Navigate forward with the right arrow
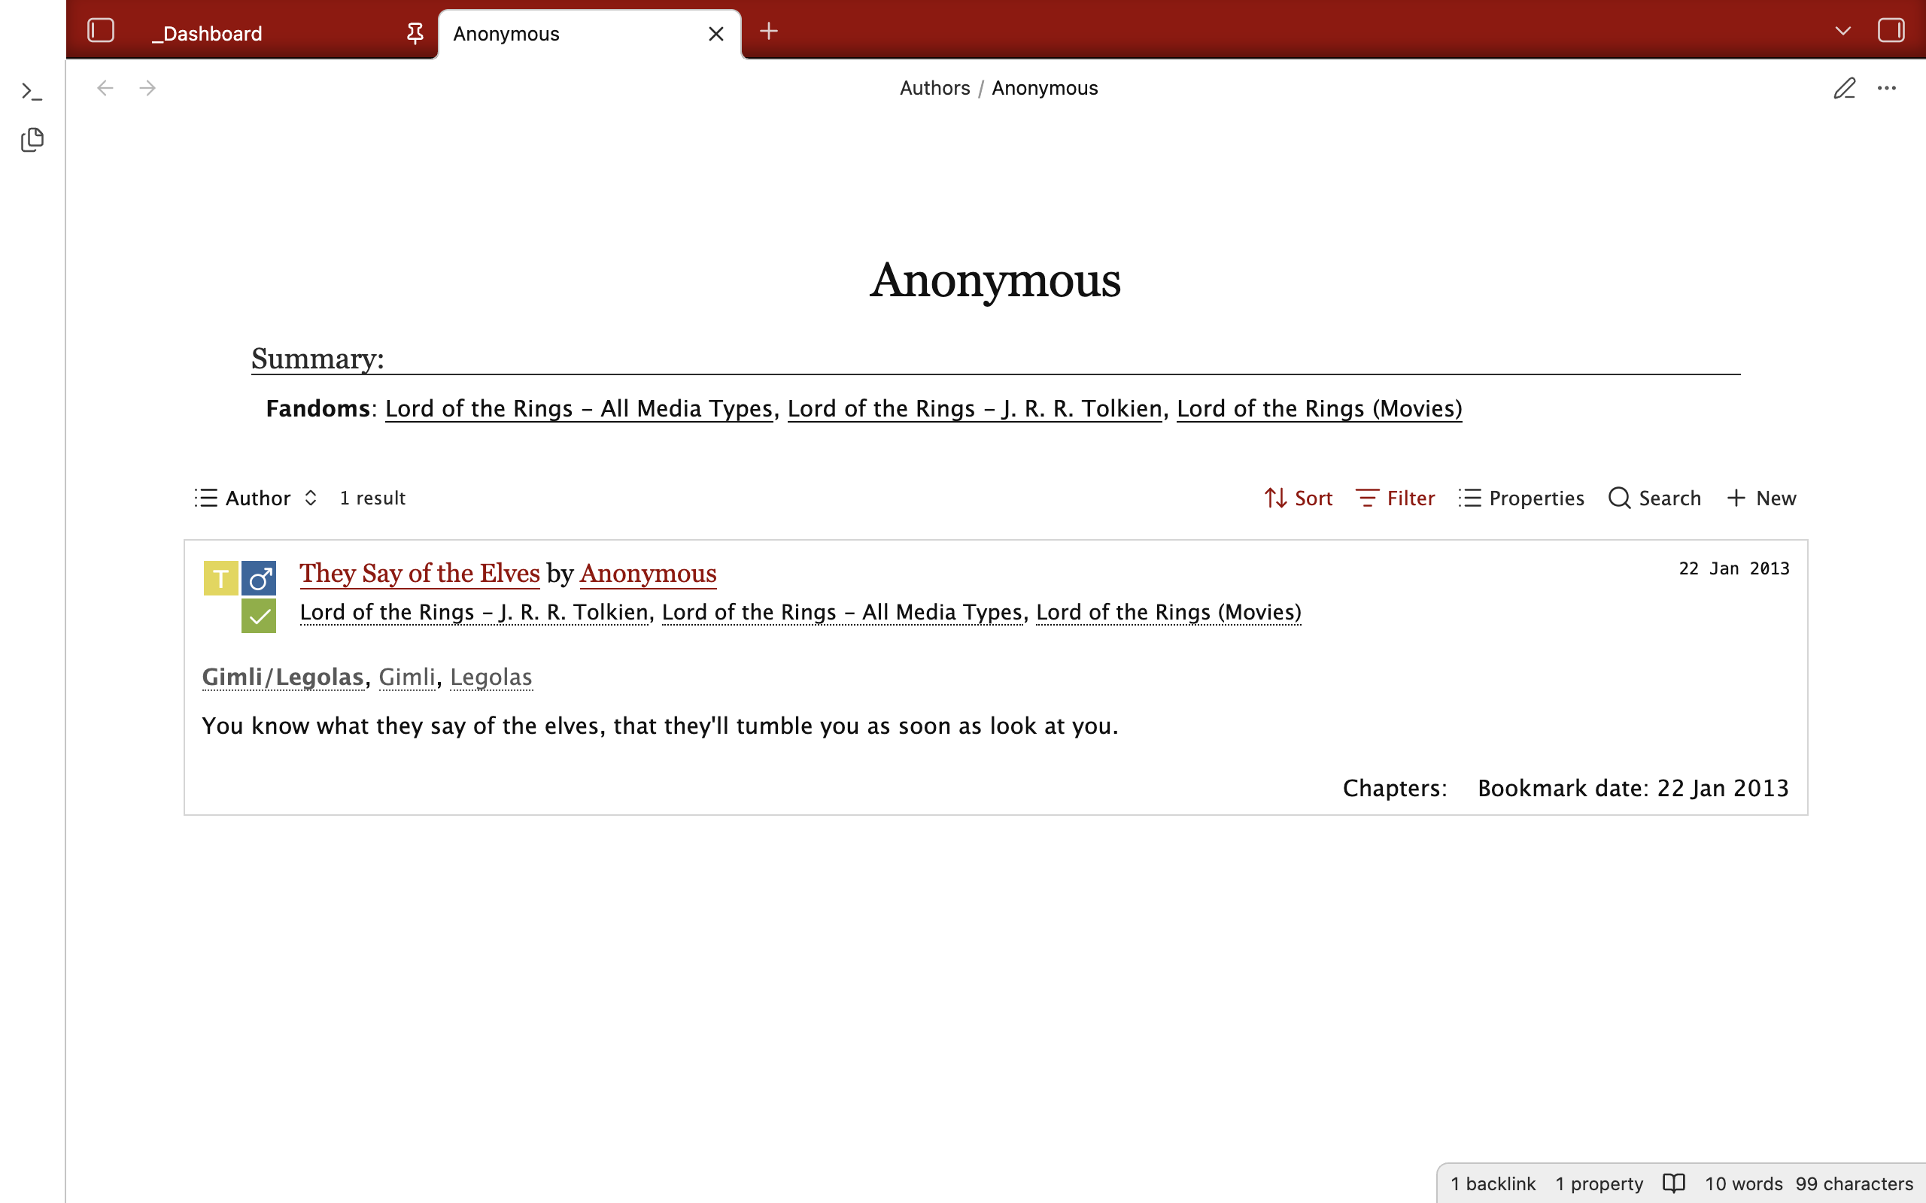 (147, 87)
